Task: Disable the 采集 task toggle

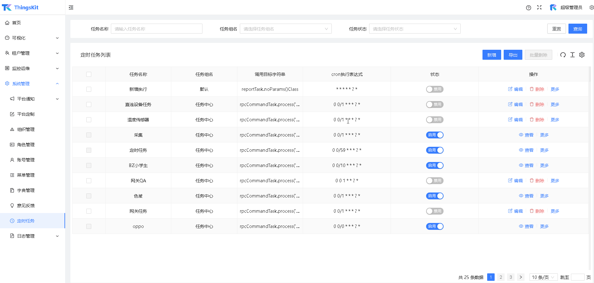Action: pos(435,135)
